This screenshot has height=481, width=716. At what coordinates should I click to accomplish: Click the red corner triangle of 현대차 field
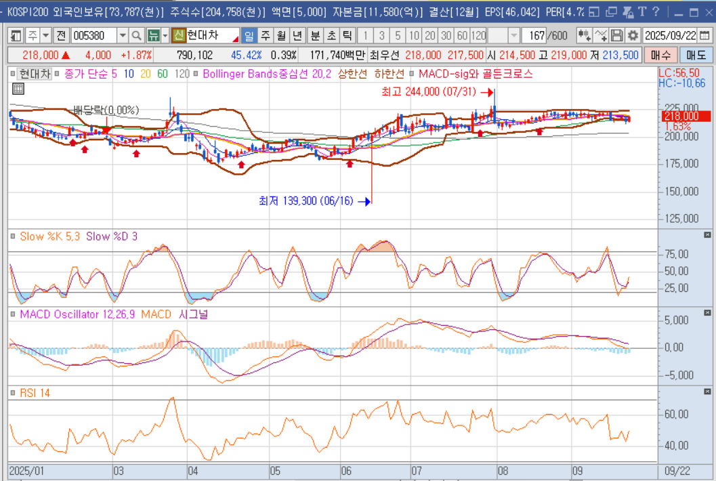click(236, 39)
